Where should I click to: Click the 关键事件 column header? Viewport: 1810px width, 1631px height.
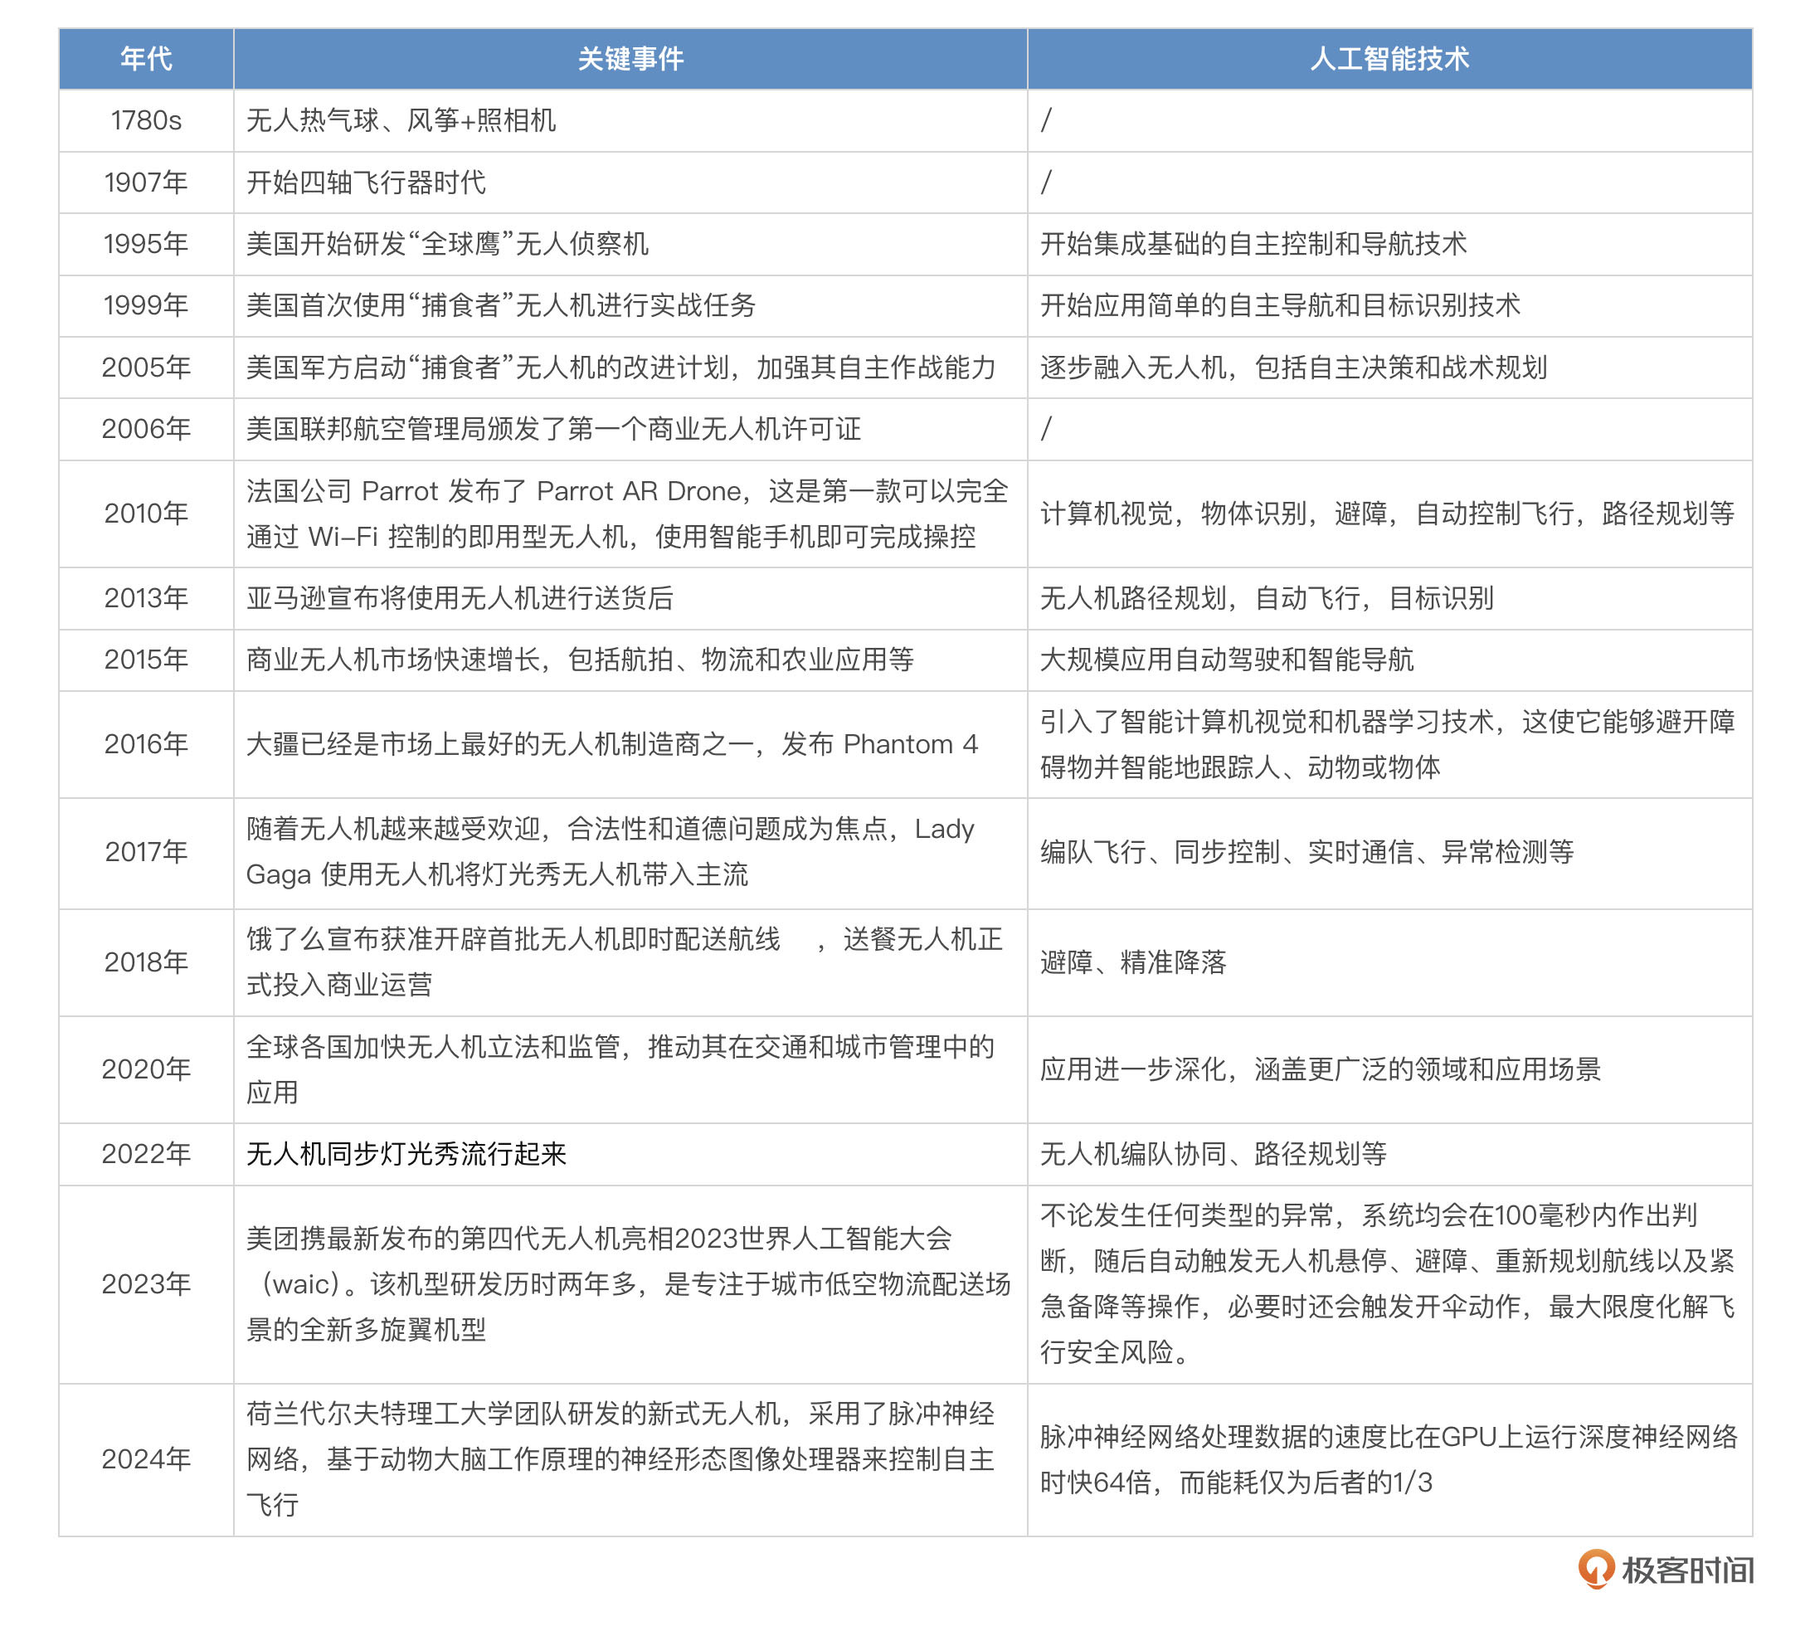pyautogui.click(x=630, y=59)
